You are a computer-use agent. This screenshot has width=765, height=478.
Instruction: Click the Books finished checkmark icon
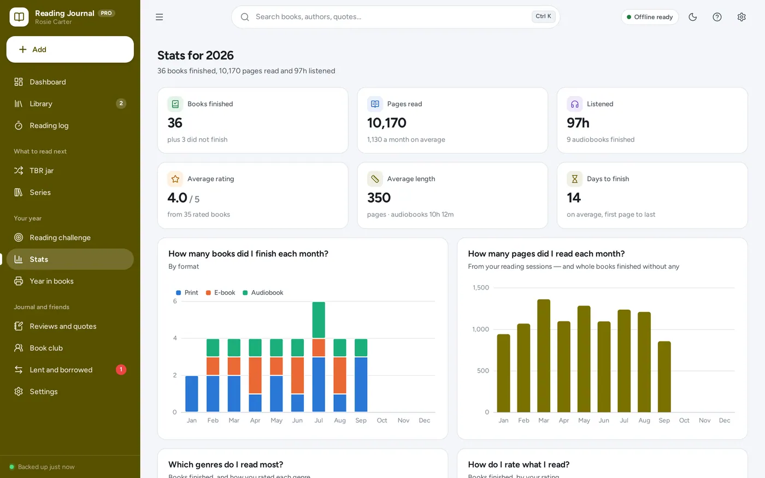point(175,104)
